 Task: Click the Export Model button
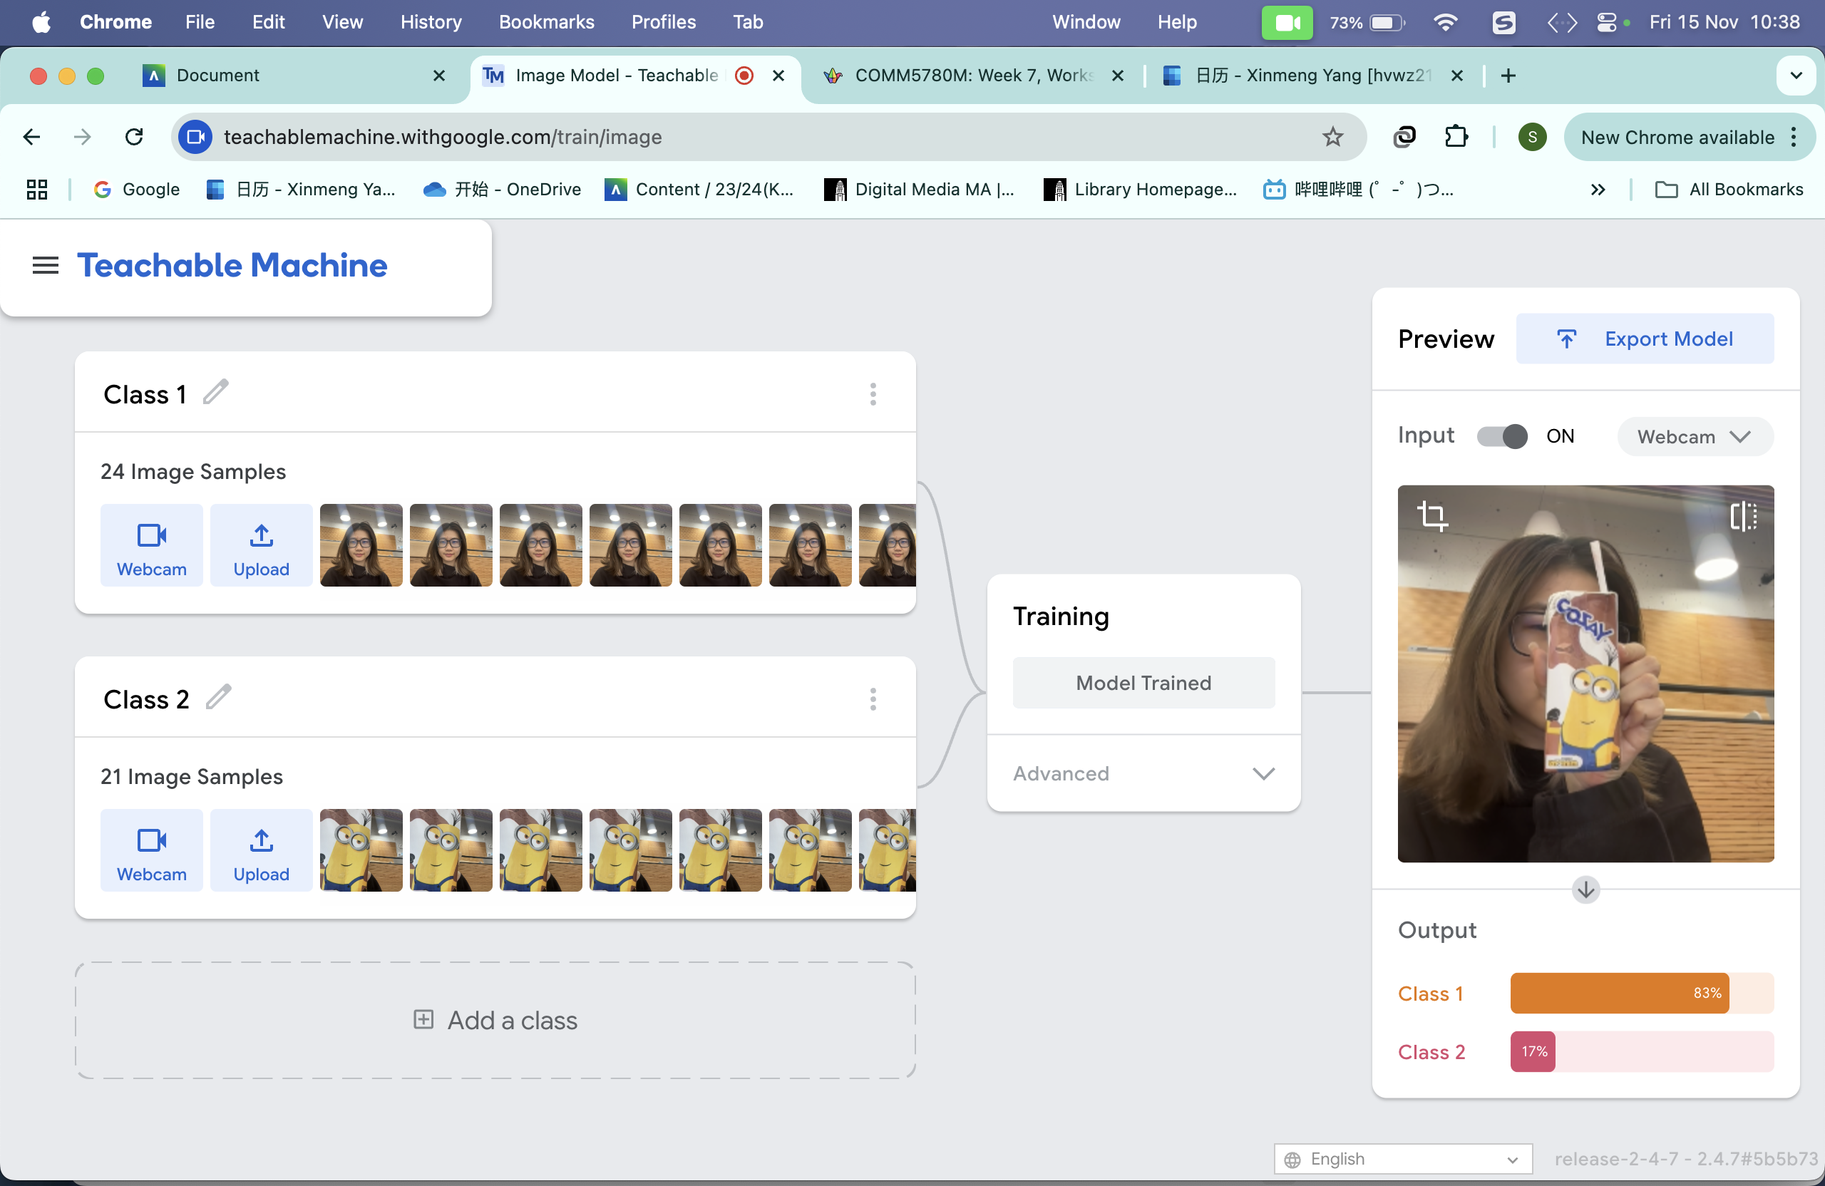click(x=1644, y=339)
